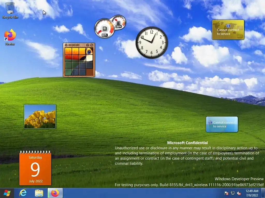The height and width of the screenshot is (198, 265).
Task: Click the puzzle tile directly above the empty slot
Action: 89,65
